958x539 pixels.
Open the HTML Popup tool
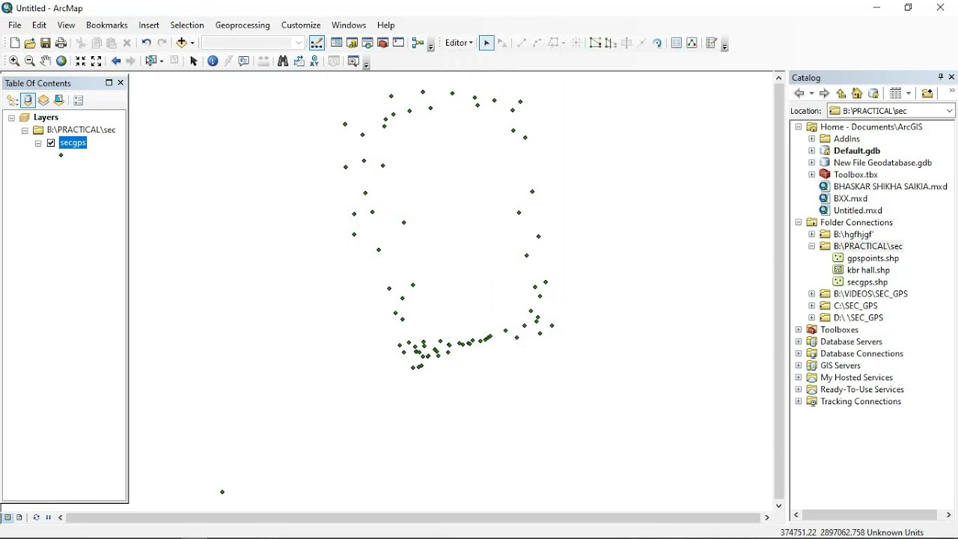coord(244,61)
